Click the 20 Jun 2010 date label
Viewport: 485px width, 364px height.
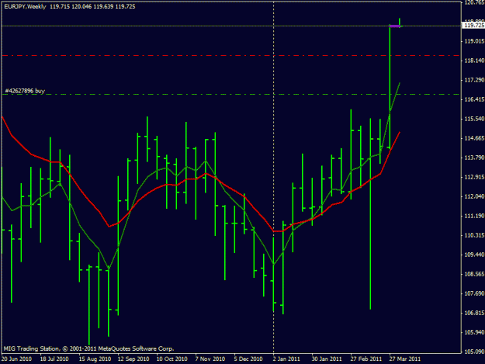pyautogui.click(x=16, y=359)
